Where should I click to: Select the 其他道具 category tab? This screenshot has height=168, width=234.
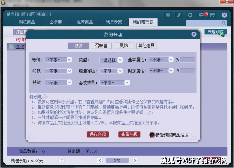click(x=146, y=46)
